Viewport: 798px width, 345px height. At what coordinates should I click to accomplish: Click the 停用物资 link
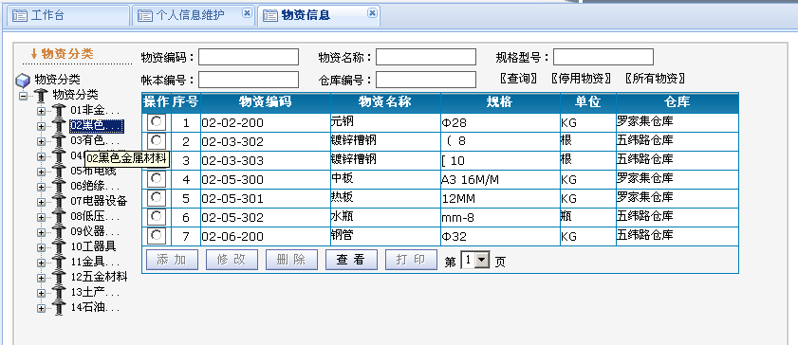(581, 79)
